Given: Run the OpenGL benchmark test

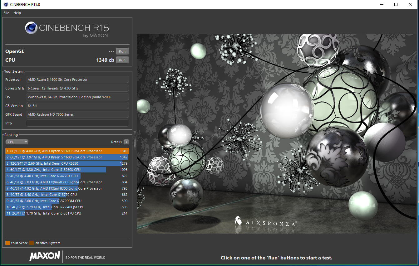Looking at the screenshot, I should pos(122,51).
